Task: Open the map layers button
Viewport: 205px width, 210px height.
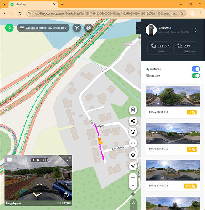Action: pyautogui.click(x=133, y=155)
